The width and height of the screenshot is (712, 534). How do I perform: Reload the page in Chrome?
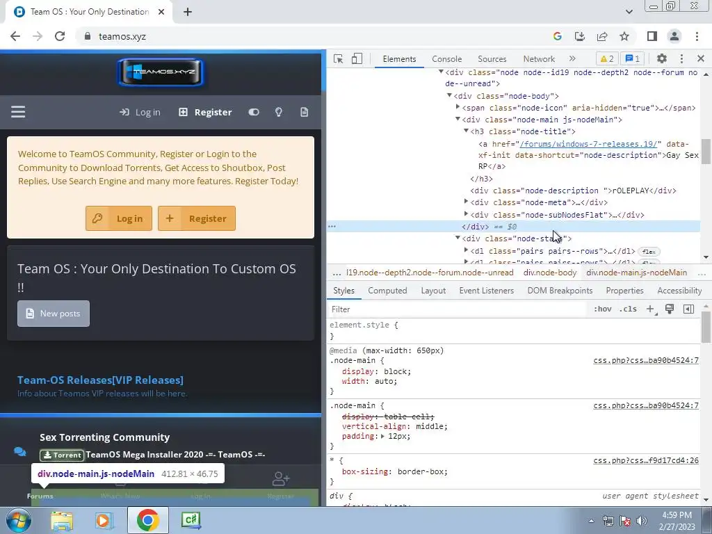(x=60, y=36)
